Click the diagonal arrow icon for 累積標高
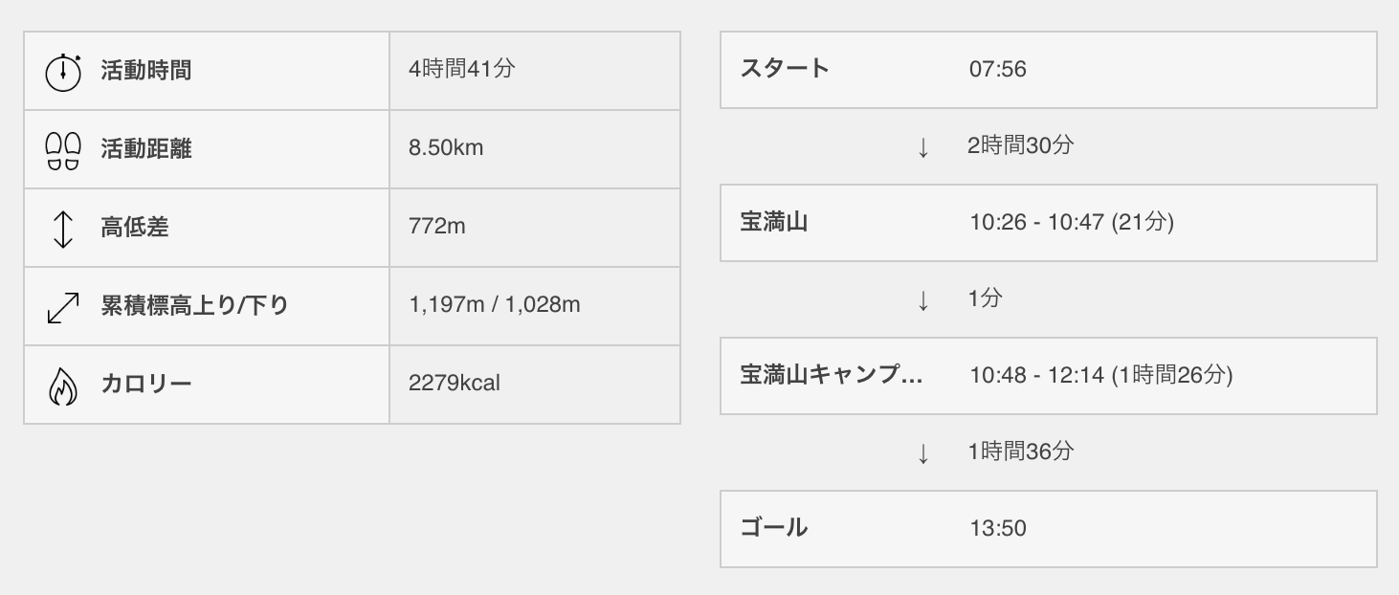Image resolution: width=1399 pixels, height=595 pixels. pos(63,307)
